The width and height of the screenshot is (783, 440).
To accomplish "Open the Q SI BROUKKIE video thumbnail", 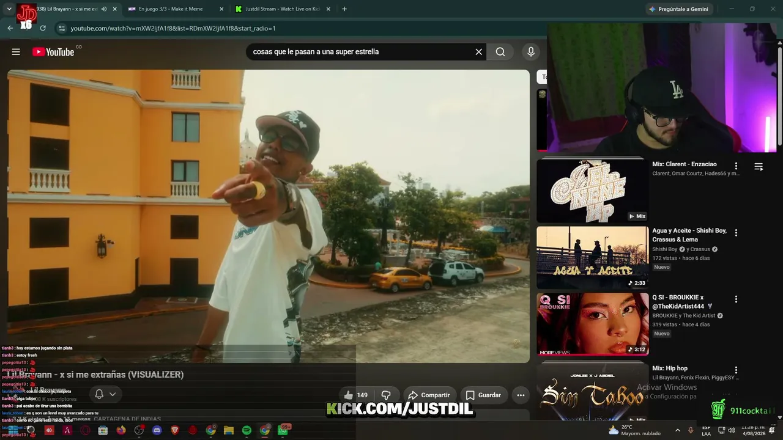I will pyautogui.click(x=592, y=324).
